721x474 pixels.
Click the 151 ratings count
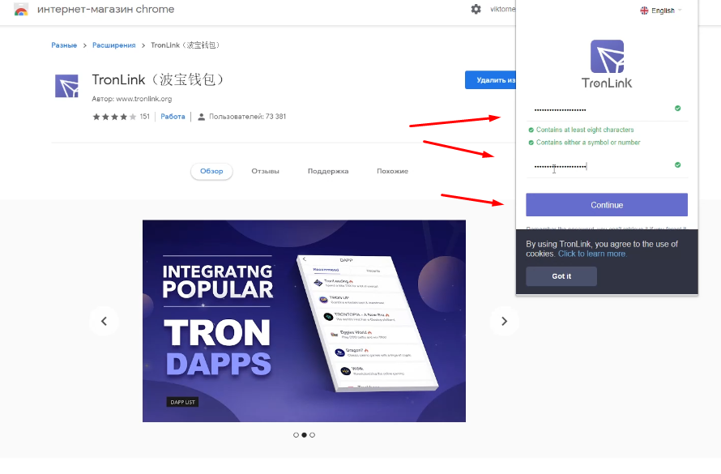point(145,117)
